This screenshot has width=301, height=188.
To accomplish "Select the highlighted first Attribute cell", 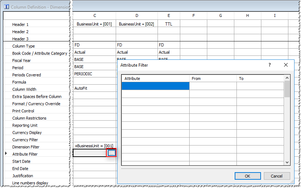I will pyautogui.click(x=155, y=86).
